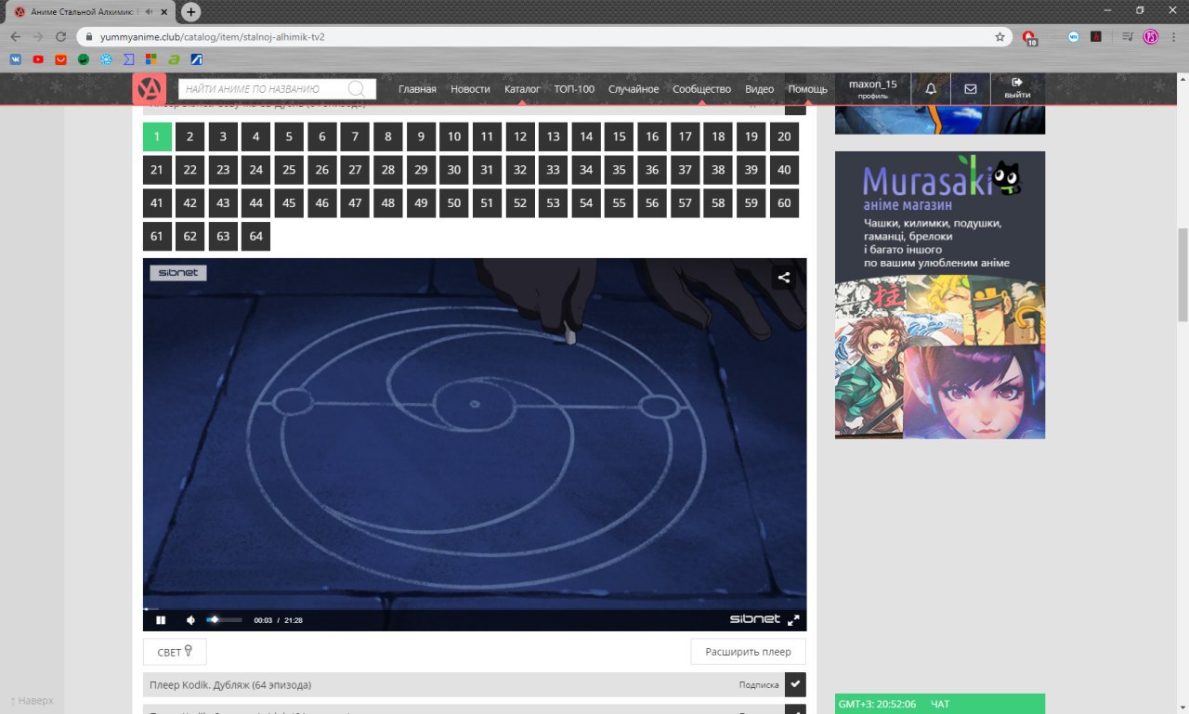Open the Chrome three-dot menu
The image size is (1189, 714).
click(1172, 37)
